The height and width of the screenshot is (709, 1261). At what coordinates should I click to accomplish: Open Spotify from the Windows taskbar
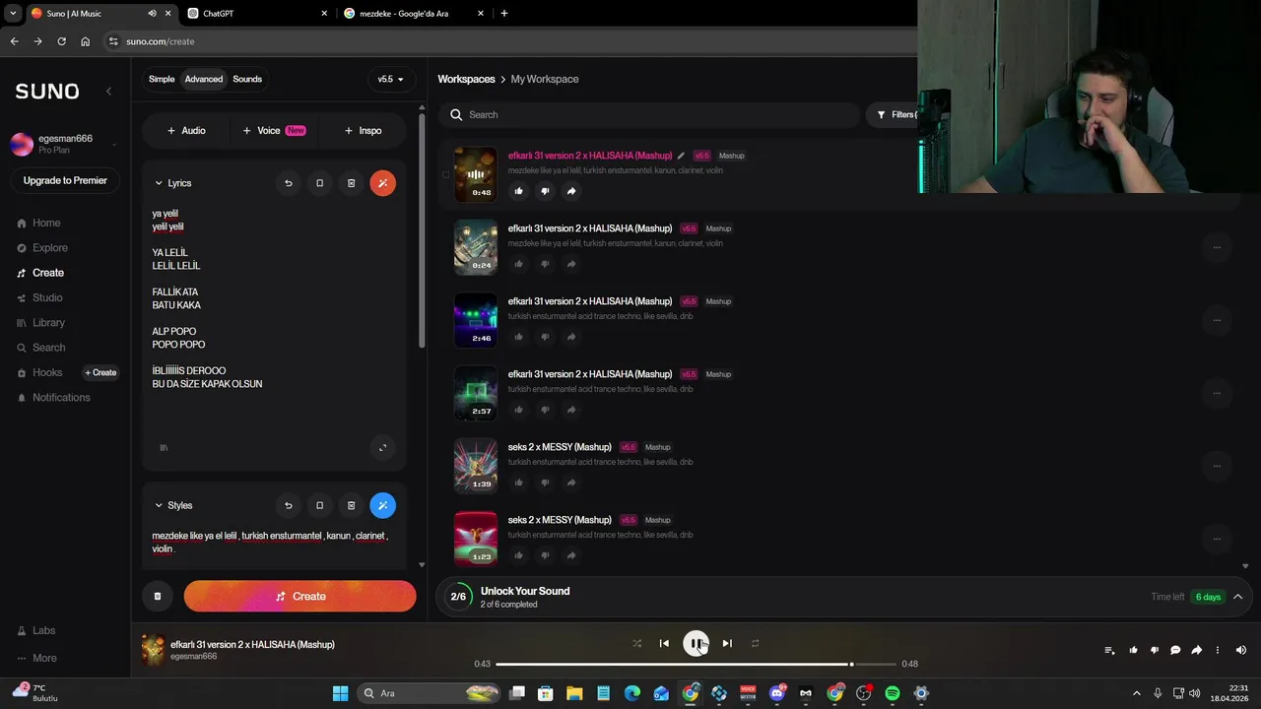tap(892, 693)
